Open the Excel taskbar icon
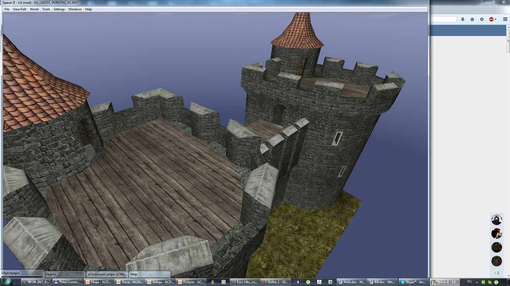Viewport: 510px width, 286px height. 330,282
